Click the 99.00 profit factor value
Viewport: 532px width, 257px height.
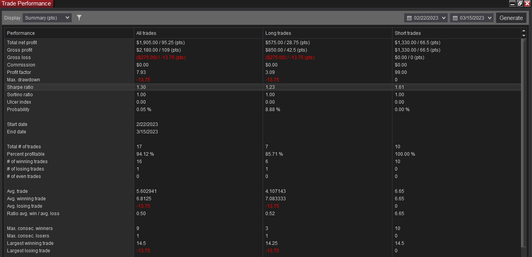pos(401,72)
